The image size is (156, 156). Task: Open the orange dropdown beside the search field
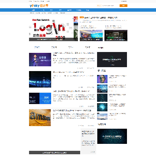[99, 6]
